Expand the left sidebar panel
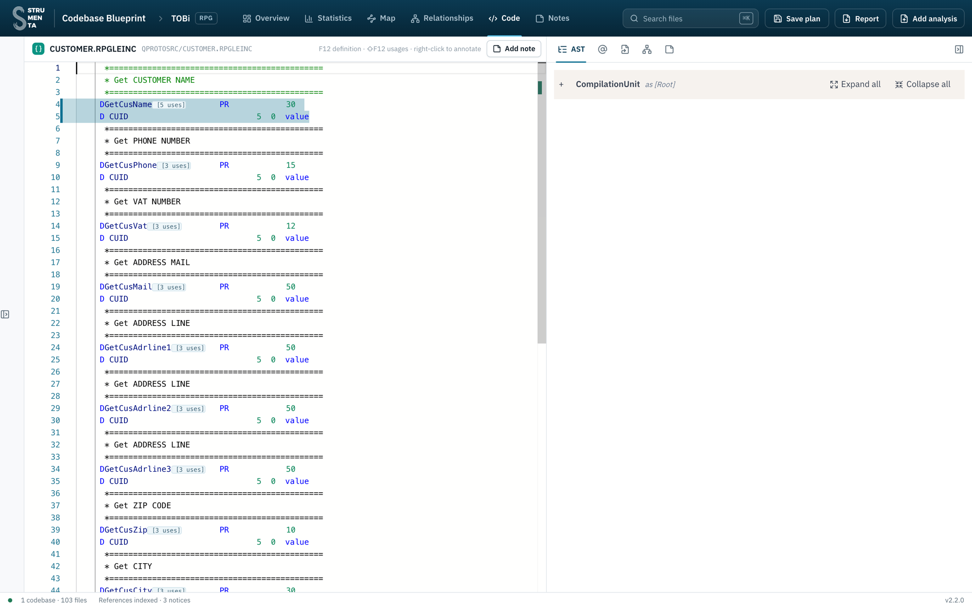972x608 pixels. 5,314
